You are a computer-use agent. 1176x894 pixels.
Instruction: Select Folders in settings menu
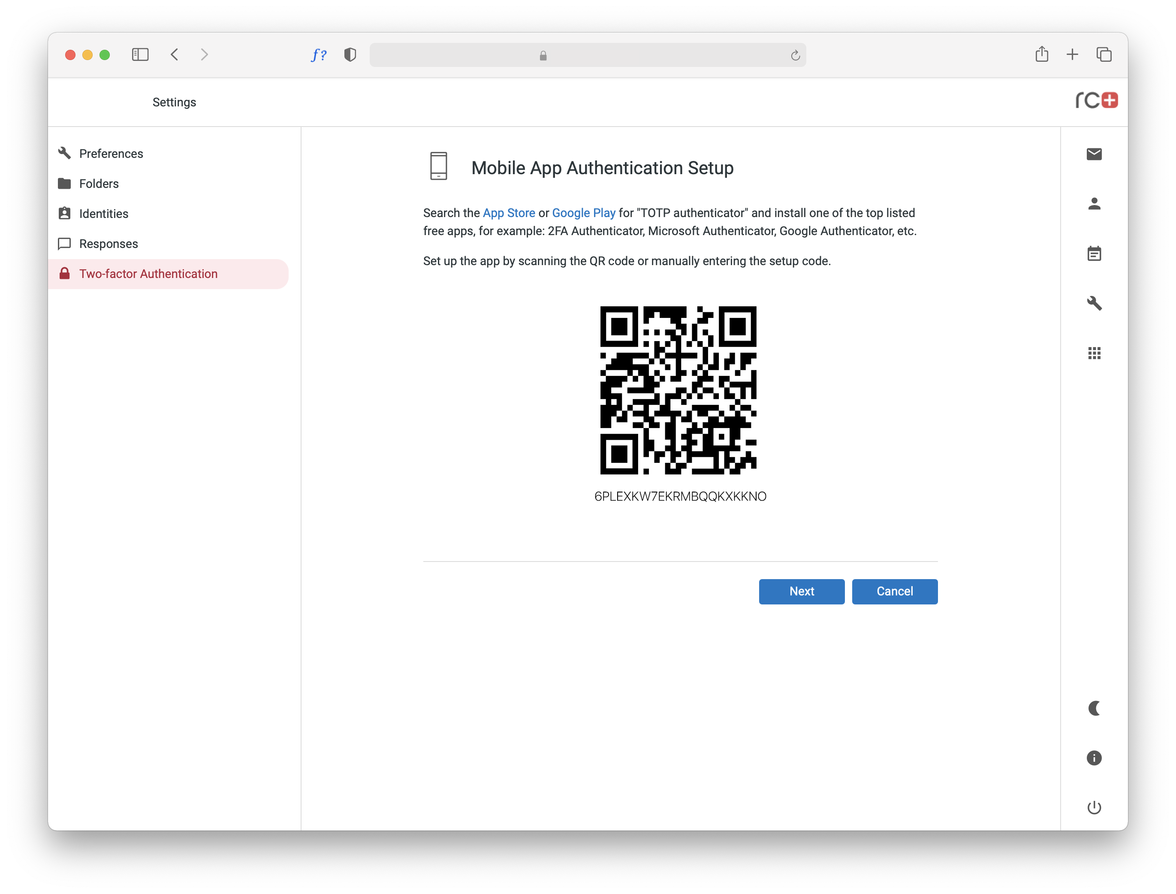coord(169,184)
